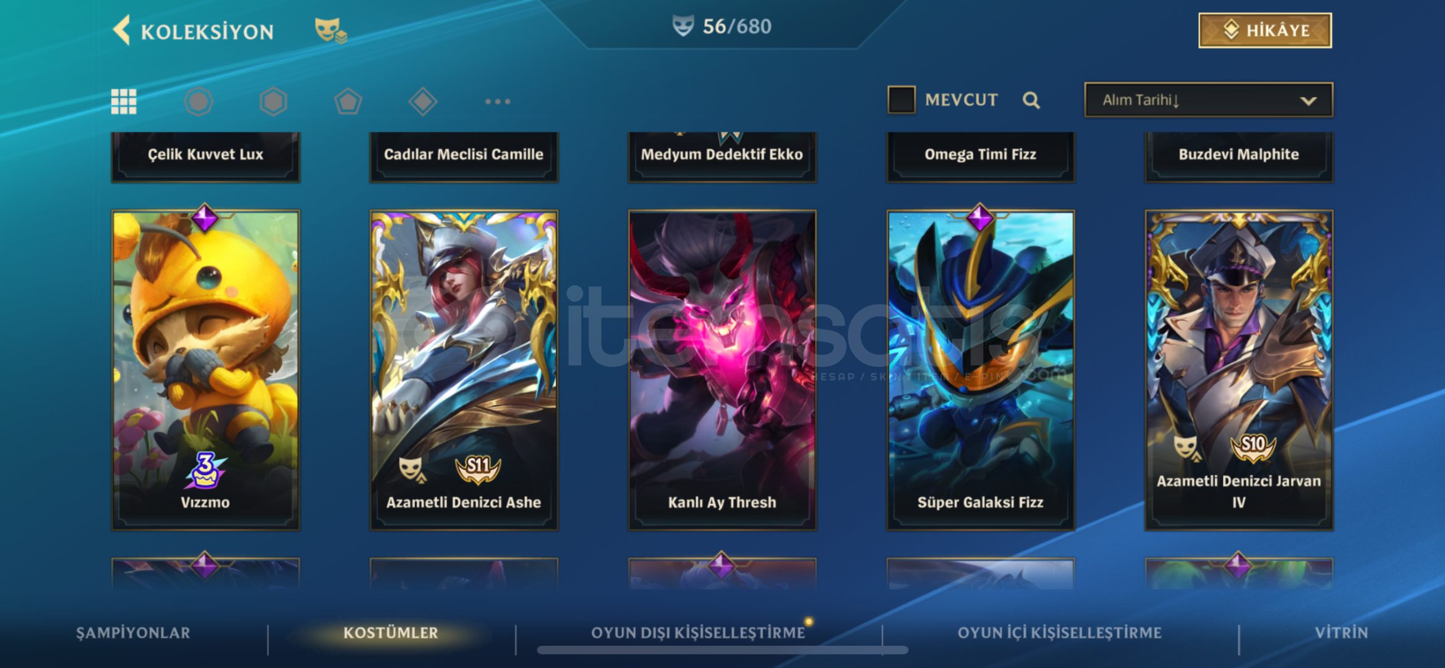The width and height of the screenshot is (1445, 668).
Task: Go to Oyun İçi Kişiselleştirme tab
Action: pos(1059,633)
